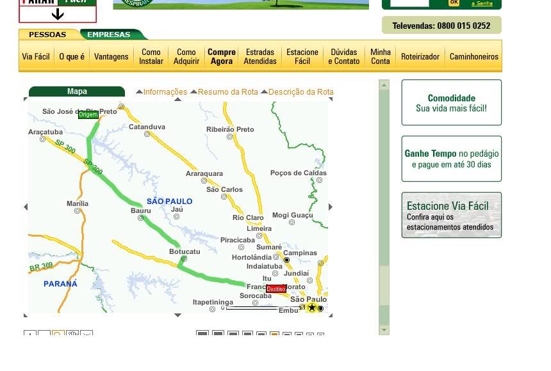Click the Jaú label on the map
Screen dimensions: 551x371
pos(177,209)
